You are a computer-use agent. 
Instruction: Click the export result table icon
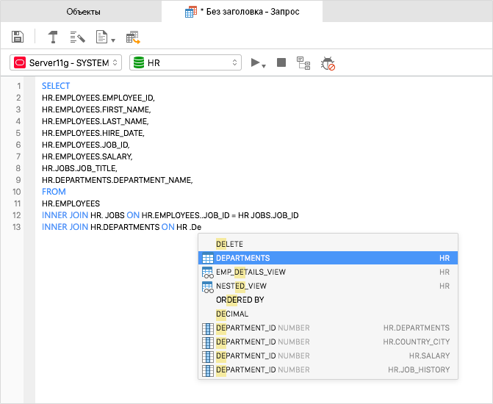click(x=133, y=37)
